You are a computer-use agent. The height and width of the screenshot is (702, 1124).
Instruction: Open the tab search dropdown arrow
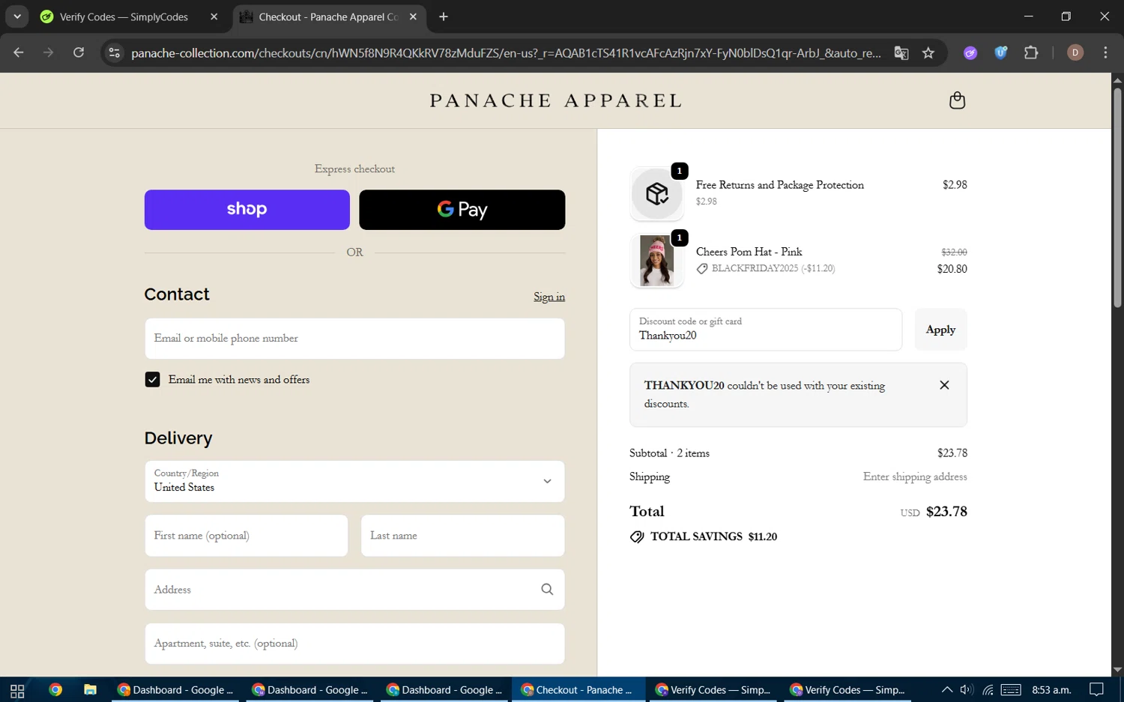[16, 16]
